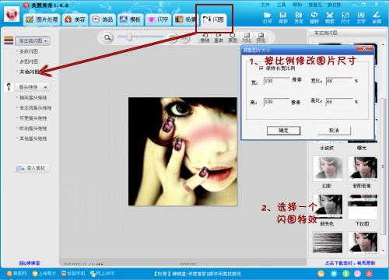
Task: Open the 玩弹弹堂 link at bottom left
Action: tap(30, 263)
